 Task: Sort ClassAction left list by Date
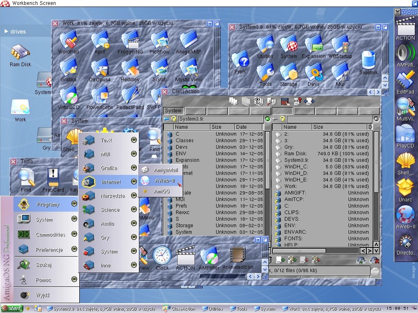[249, 127]
